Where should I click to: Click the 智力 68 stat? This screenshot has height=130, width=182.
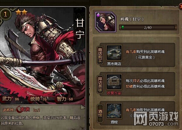click(65, 99)
